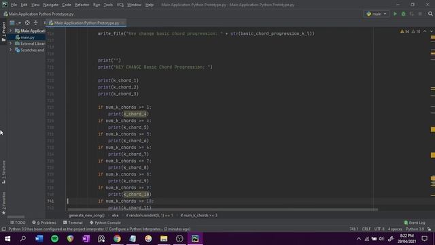Viewport: 435px width, 245px height.
Task: Select the Main Application Python Prototype.py editor tab
Action: [86, 23]
